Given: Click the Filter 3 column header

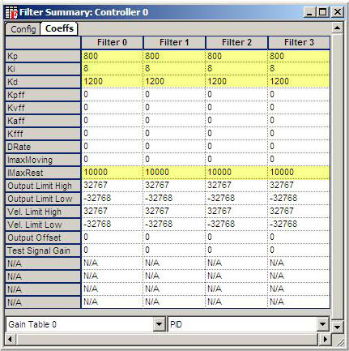Looking at the screenshot, I should pos(299,42).
